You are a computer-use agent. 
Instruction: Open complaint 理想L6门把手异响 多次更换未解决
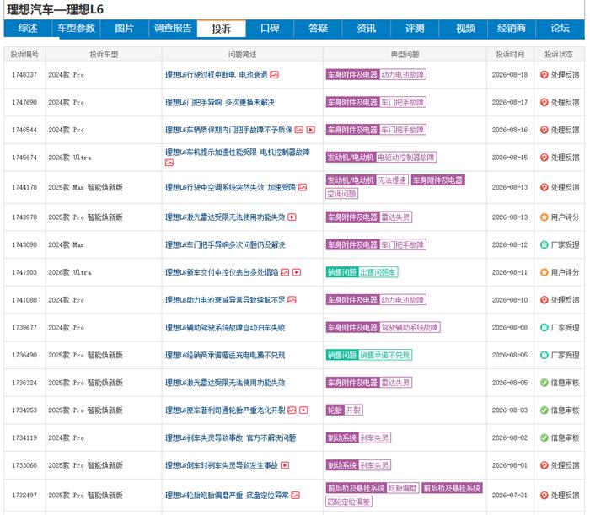pos(220,102)
